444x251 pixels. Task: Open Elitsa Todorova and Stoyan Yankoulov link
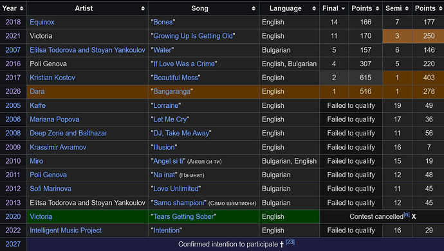pos(88,50)
